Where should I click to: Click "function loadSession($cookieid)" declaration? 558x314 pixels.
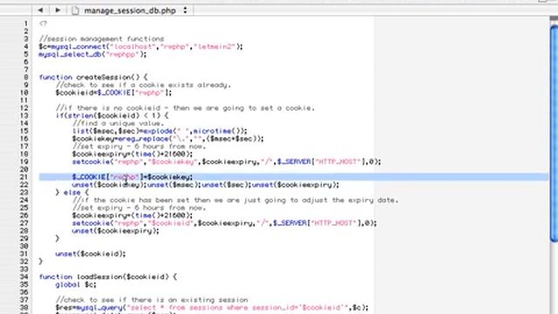coord(108,276)
